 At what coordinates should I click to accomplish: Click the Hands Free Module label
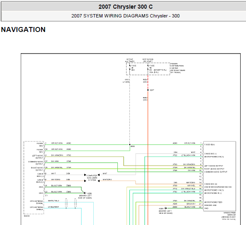coord(229,216)
